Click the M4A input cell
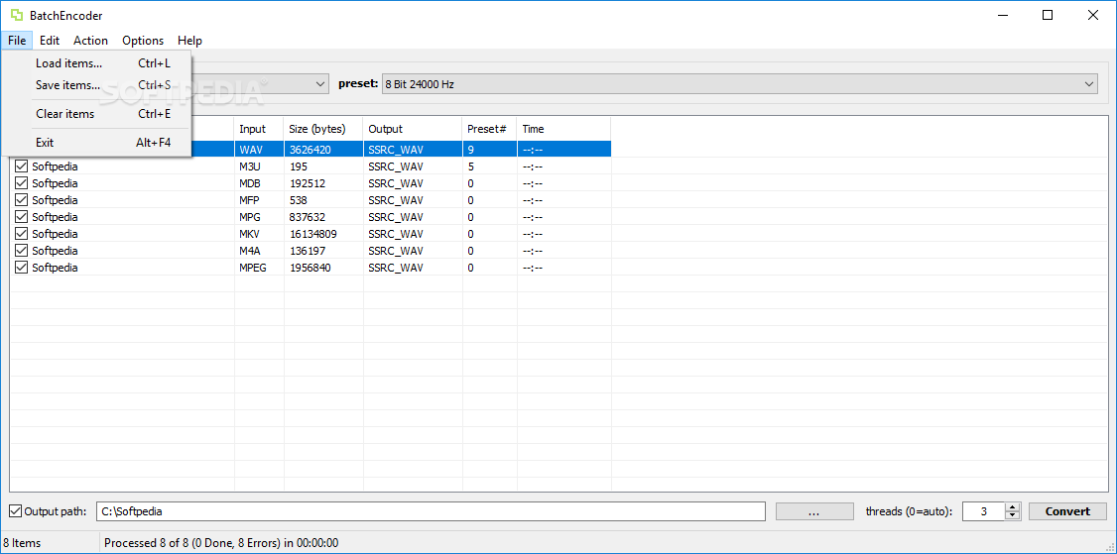 point(251,251)
